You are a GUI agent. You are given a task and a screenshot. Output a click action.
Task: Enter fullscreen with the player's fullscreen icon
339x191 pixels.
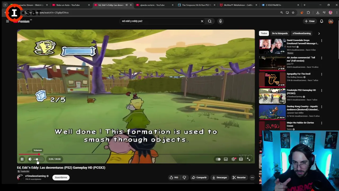pyautogui.click(x=248, y=159)
